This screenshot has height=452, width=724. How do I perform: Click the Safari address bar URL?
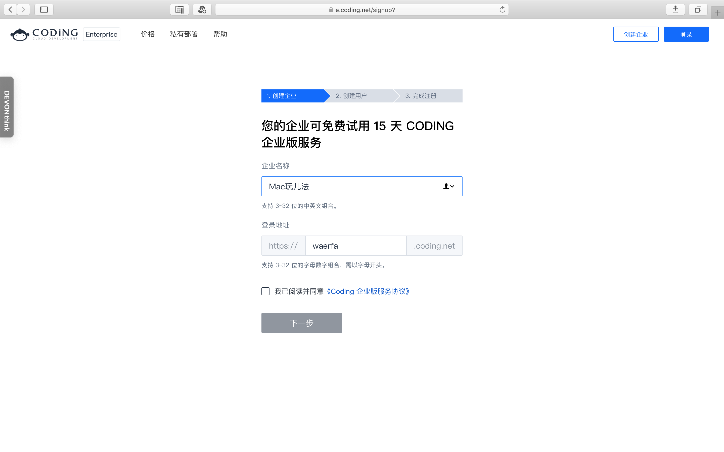point(365,10)
